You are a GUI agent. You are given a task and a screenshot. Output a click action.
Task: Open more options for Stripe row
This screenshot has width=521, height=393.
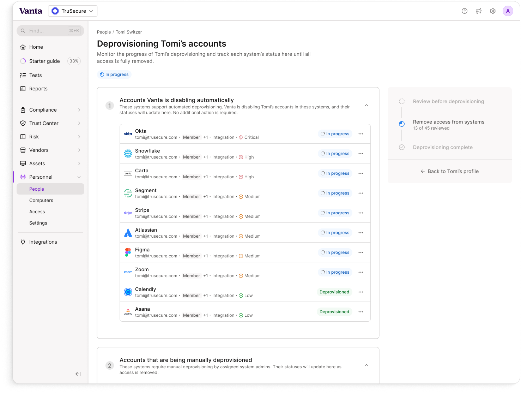pyautogui.click(x=361, y=213)
